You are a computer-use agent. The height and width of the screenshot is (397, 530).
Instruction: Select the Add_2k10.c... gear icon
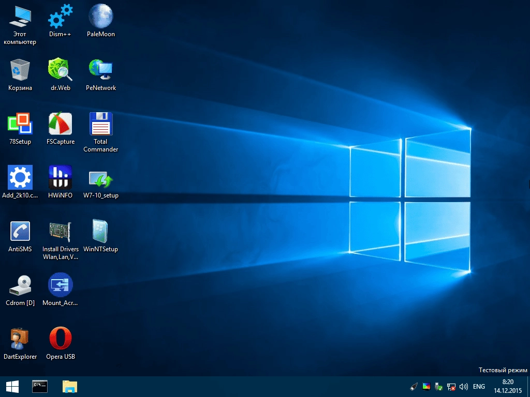(20, 177)
